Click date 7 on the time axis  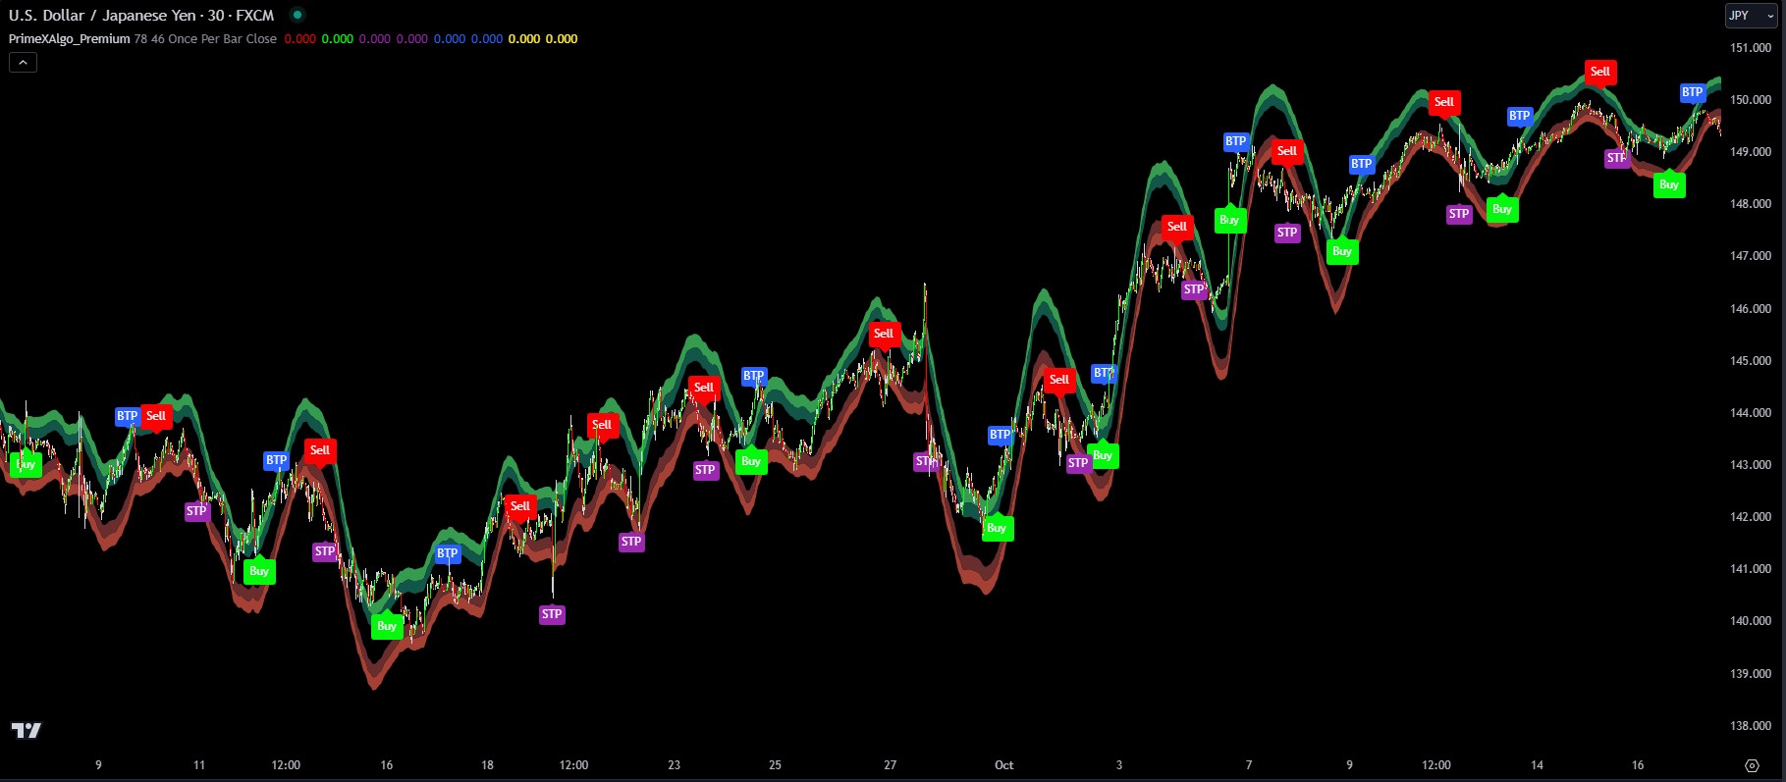[x=1249, y=765]
